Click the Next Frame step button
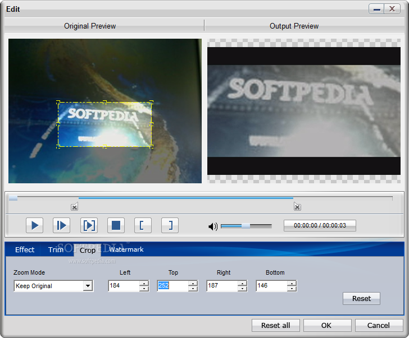Screen dimensions: 409x338 62,225
